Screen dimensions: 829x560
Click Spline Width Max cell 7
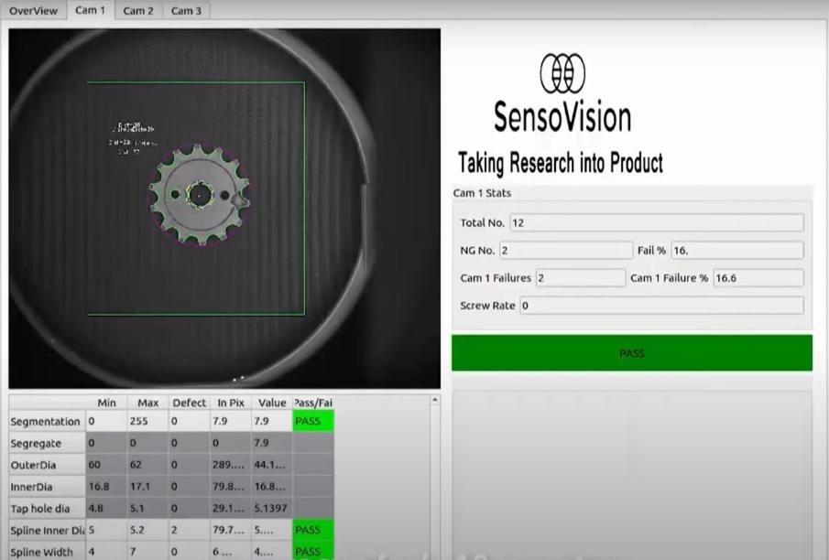click(x=148, y=551)
